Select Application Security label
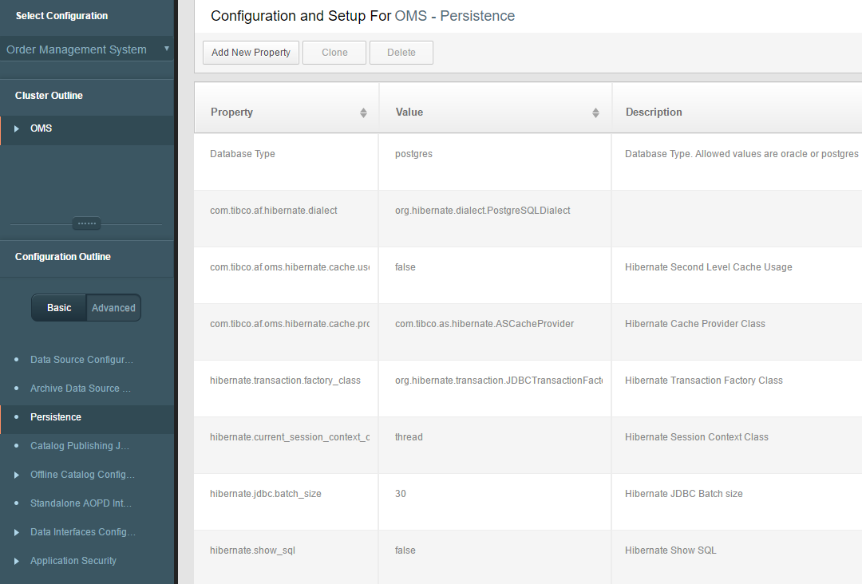The image size is (862, 584). 73,561
